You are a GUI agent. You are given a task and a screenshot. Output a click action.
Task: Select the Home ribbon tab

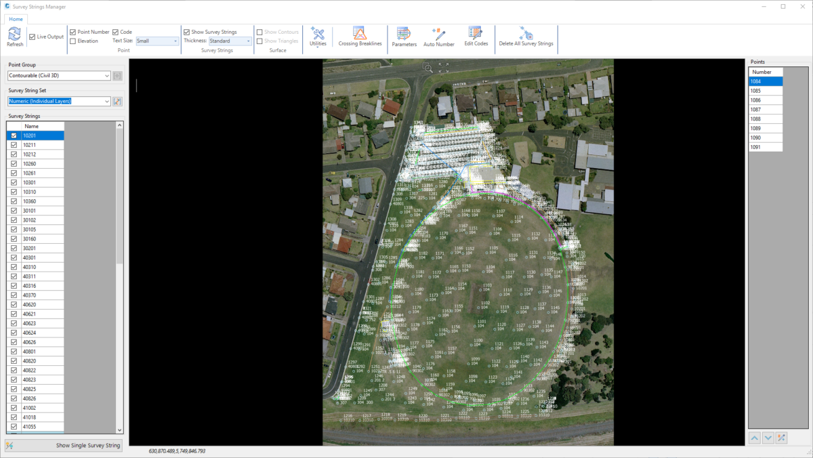(16, 18)
